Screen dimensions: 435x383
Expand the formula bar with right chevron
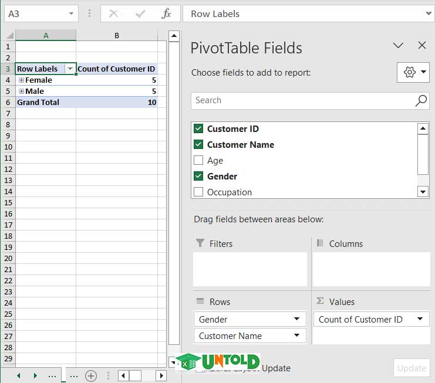(429, 13)
